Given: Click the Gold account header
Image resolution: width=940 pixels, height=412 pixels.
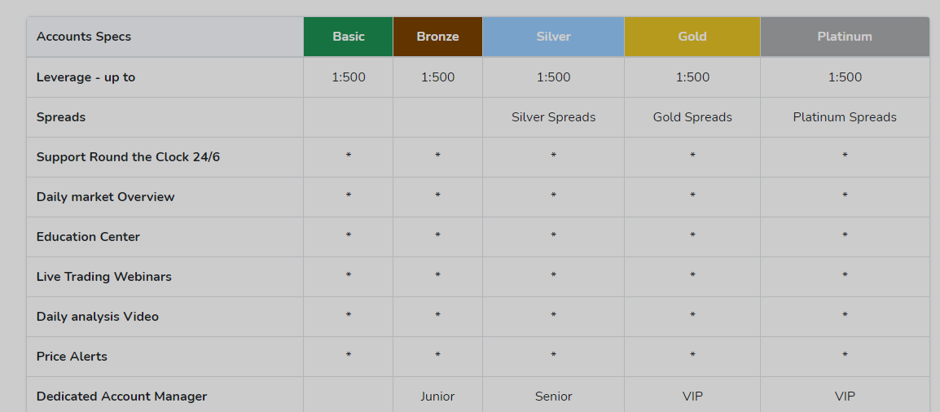Looking at the screenshot, I should pyautogui.click(x=692, y=37).
